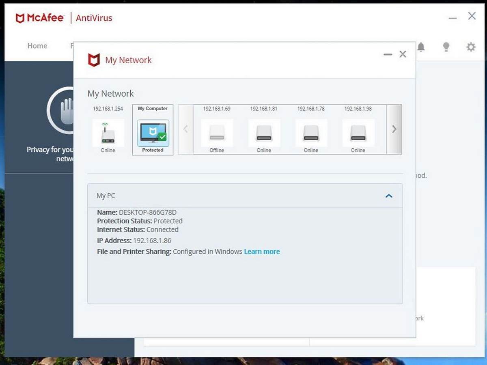This screenshot has width=487, height=365.
Task: Click the McAfee AntiVirus logo in main window
Action: pos(64,18)
